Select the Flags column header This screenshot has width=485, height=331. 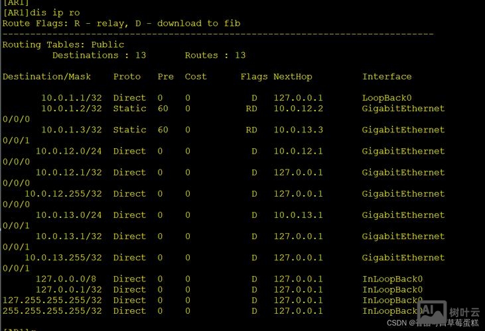(254, 77)
